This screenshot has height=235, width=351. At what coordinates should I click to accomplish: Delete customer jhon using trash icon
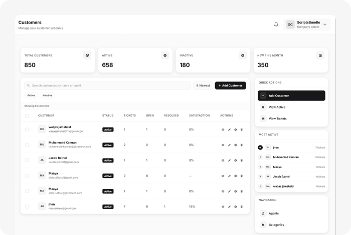click(x=241, y=206)
